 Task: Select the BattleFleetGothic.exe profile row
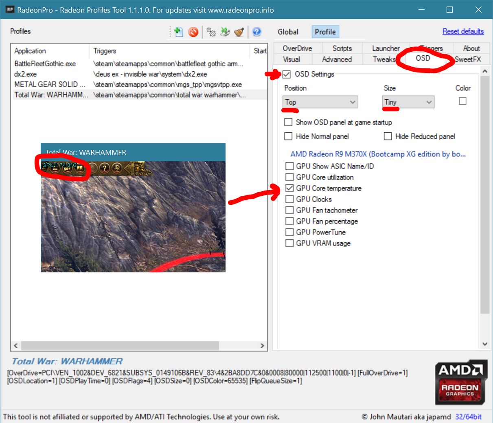click(140, 64)
